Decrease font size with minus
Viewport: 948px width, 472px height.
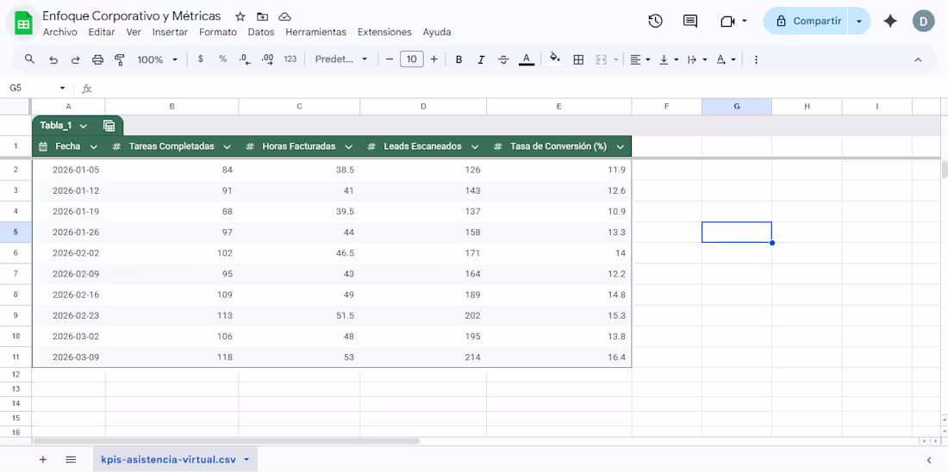click(x=390, y=59)
